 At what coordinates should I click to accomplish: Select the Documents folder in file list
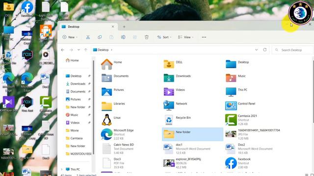tap(115, 78)
